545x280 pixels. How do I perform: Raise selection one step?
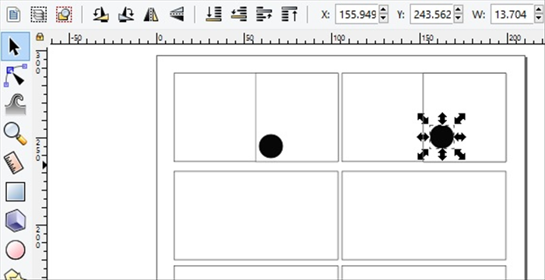264,15
